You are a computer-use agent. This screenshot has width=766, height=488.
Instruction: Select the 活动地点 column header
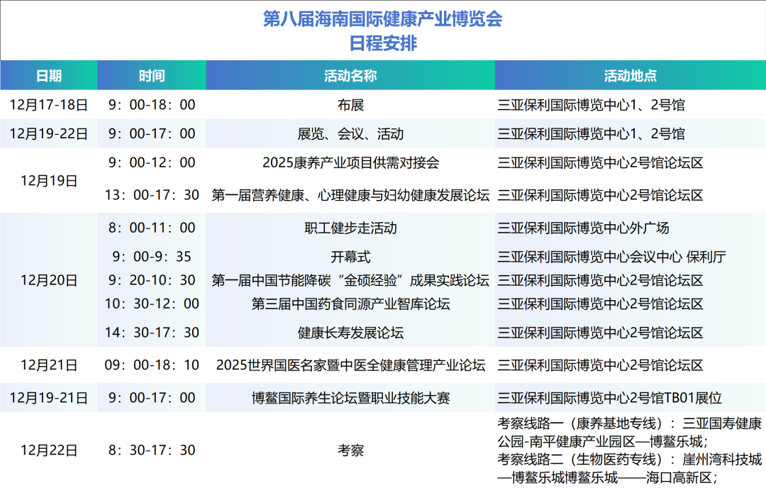[x=630, y=76]
